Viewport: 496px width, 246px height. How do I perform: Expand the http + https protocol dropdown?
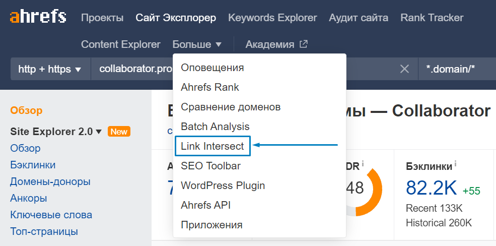click(x=50, y=69)
